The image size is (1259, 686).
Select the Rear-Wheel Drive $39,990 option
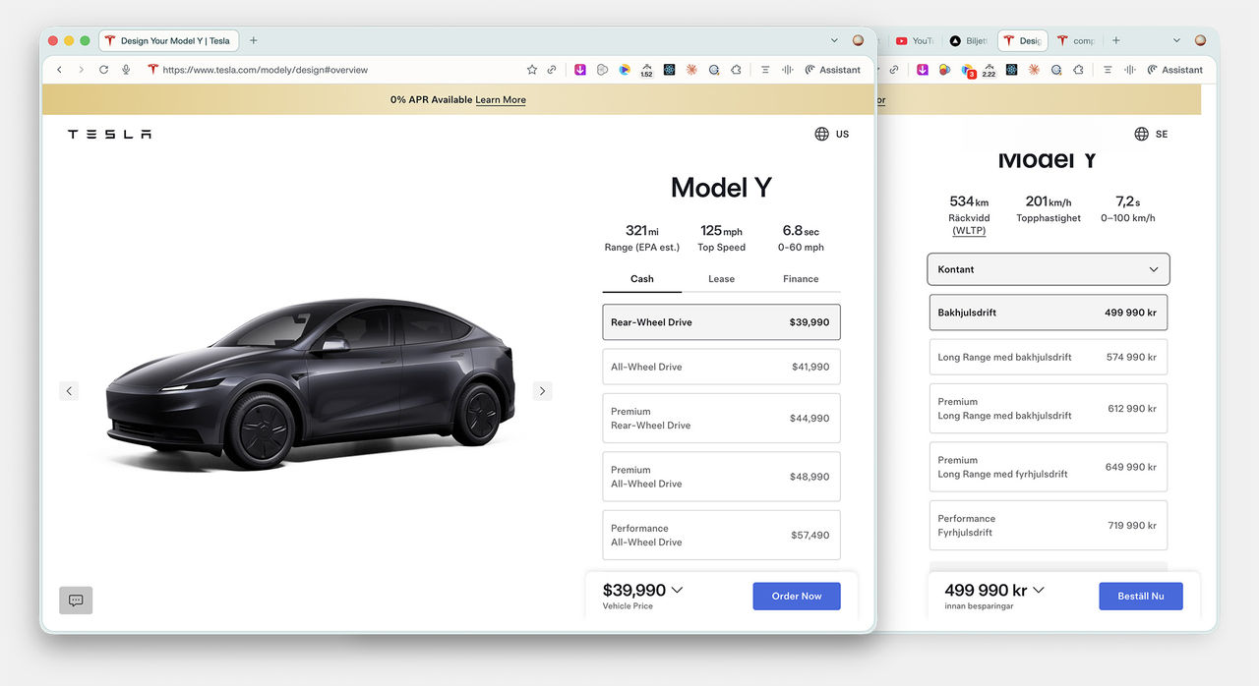pos(721,322)
